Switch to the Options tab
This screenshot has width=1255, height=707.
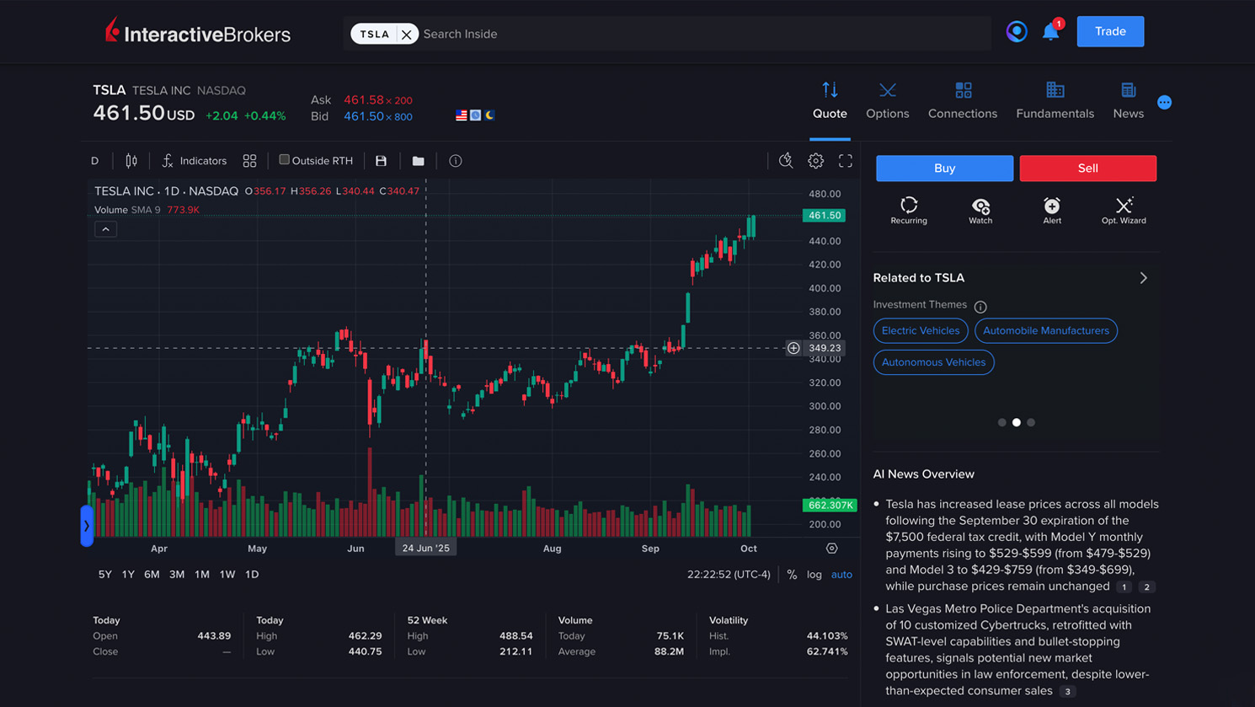(887, 99)
